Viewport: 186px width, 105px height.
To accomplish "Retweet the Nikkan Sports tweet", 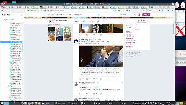I will click(87, 79).
